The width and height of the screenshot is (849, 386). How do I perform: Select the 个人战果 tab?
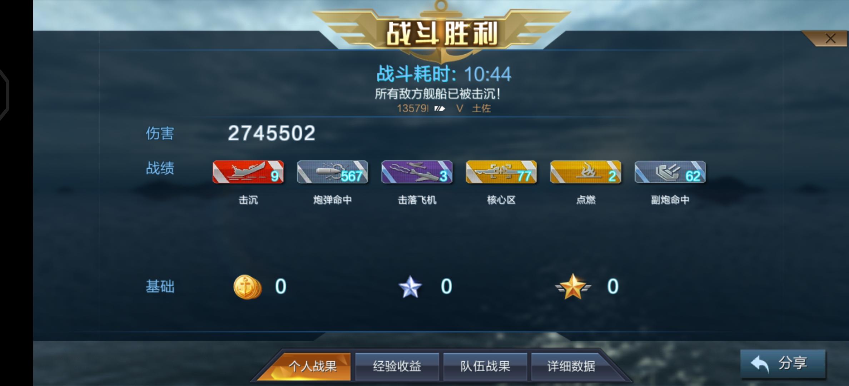(x=312, y=366)
